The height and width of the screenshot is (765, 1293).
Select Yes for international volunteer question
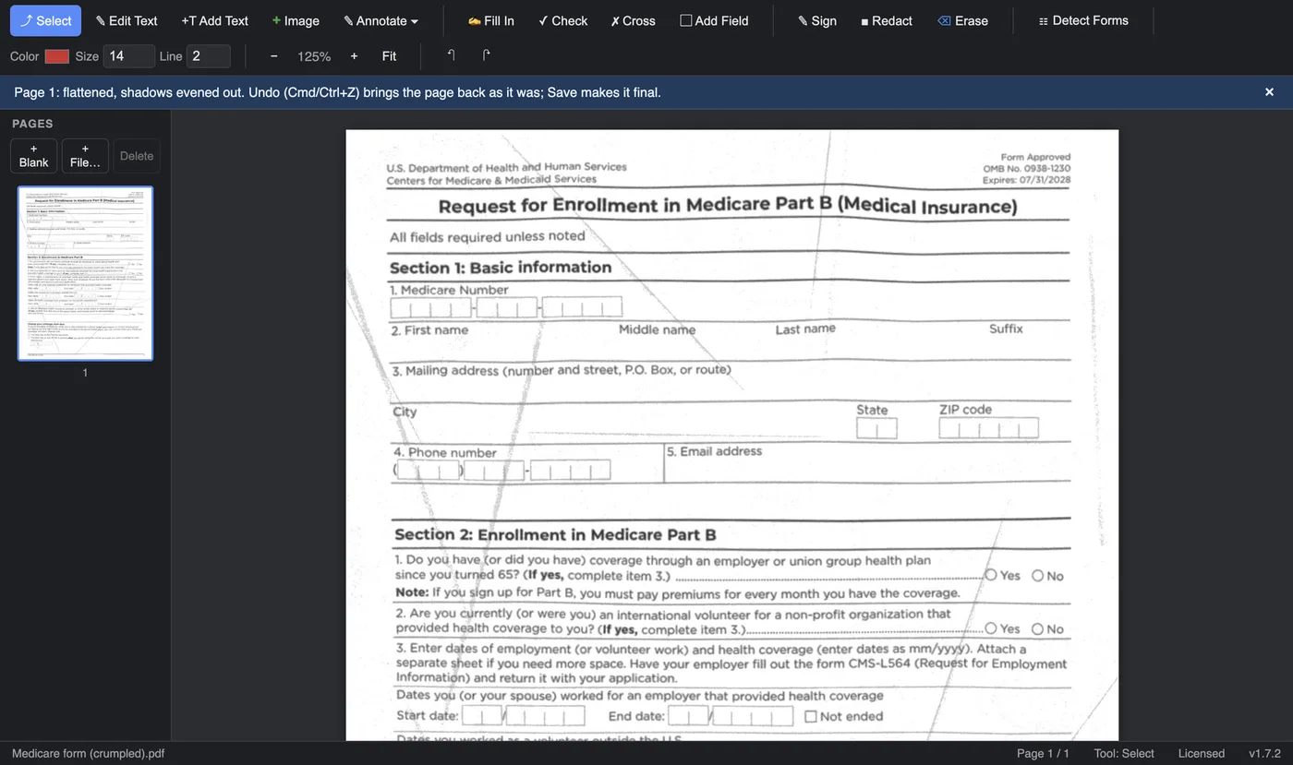click(991, 628)
